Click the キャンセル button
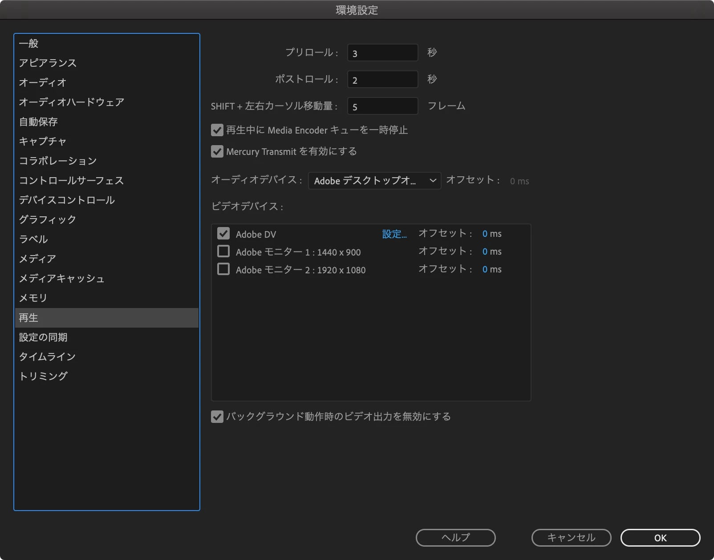The height and width of the screenshot is (560, 714). pyautogui.click(x=571, y=538)
